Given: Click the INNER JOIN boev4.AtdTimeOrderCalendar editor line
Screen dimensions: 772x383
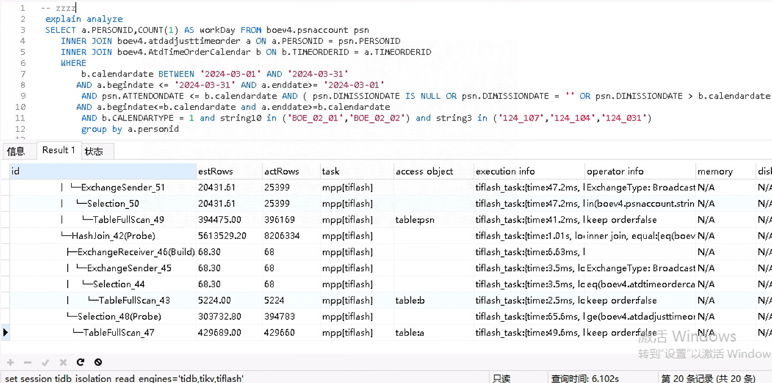Looking at the screenshot, I should pos(246,52).
